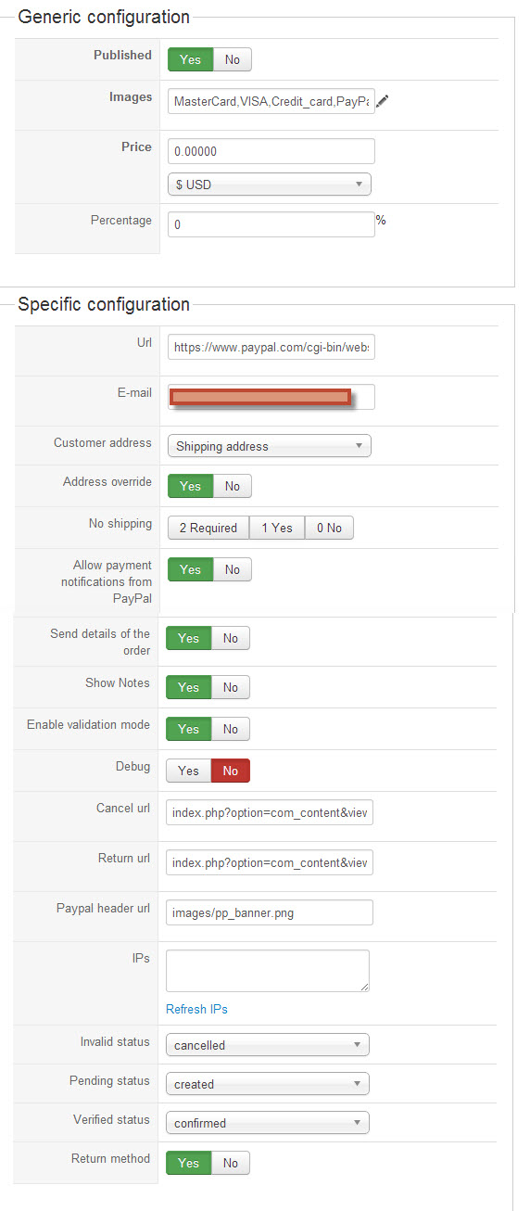Turn off Return method with No
The image size is (530, 1211).
[x=231, y=1163]
